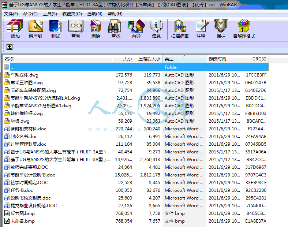Screen dimensions: 288x227
Task: Select file 说明书论文封皮.doc
Action: pos(30,198)
